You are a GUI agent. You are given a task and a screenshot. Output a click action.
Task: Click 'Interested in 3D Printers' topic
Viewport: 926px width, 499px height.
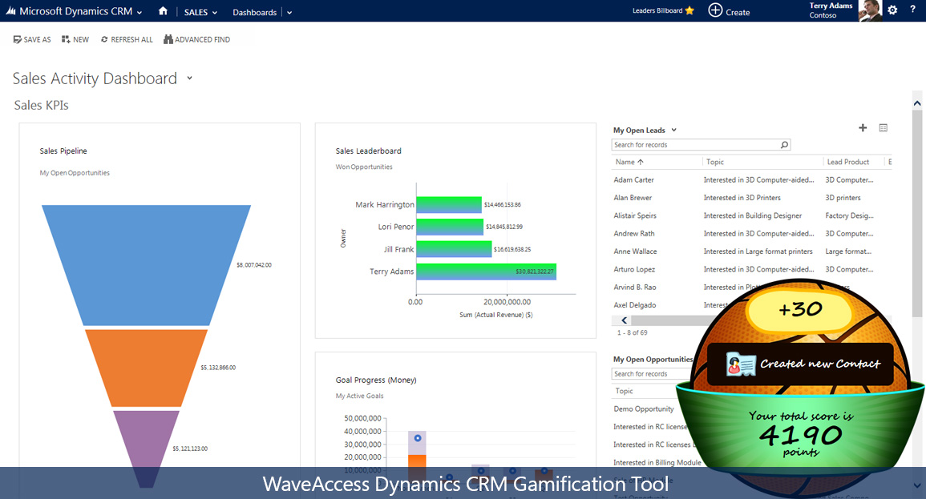click(742, 198)
